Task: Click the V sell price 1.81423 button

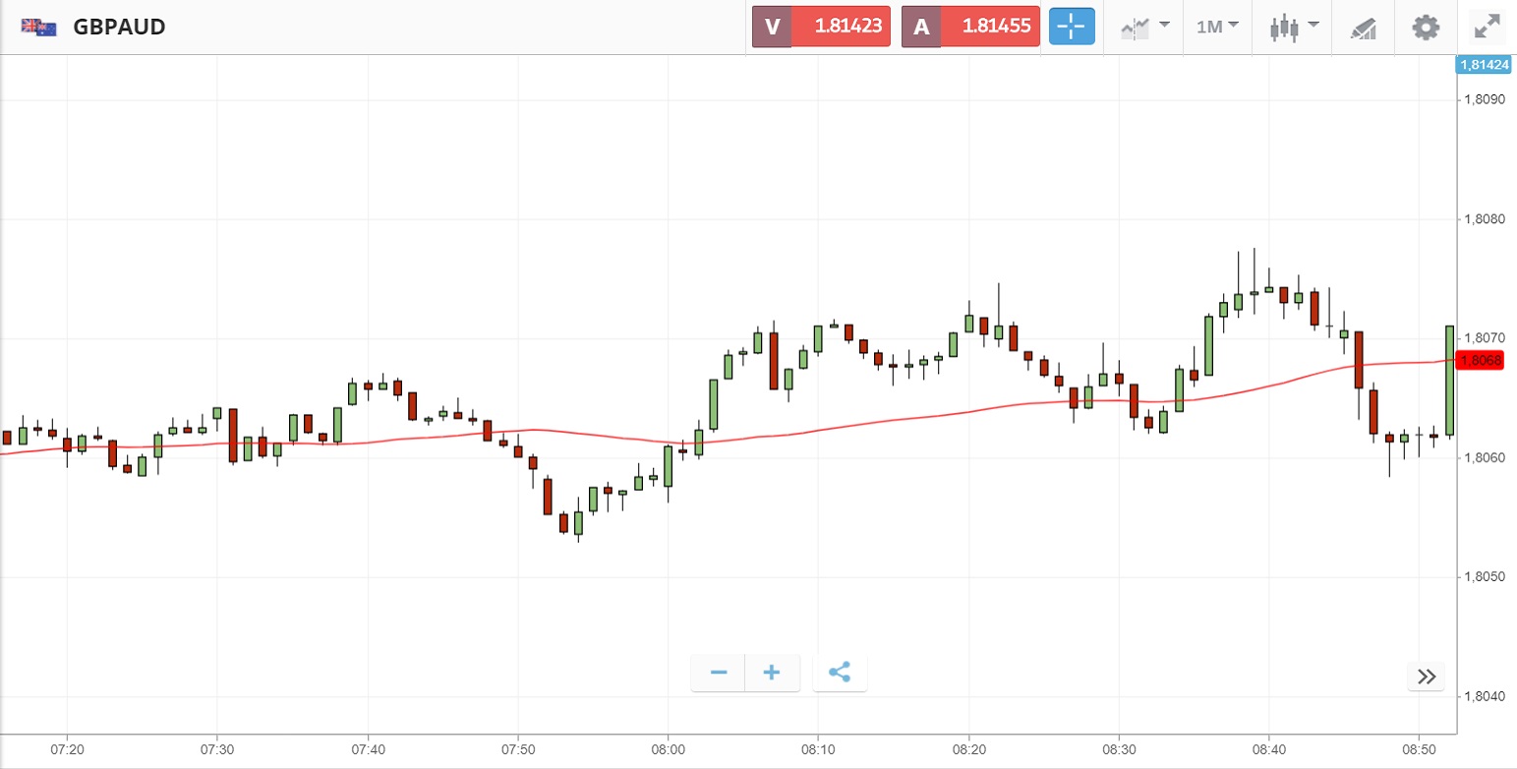Action: (821, 27)
